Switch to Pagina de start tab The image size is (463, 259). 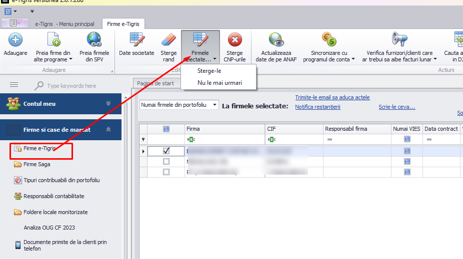[x=155, y=83]
